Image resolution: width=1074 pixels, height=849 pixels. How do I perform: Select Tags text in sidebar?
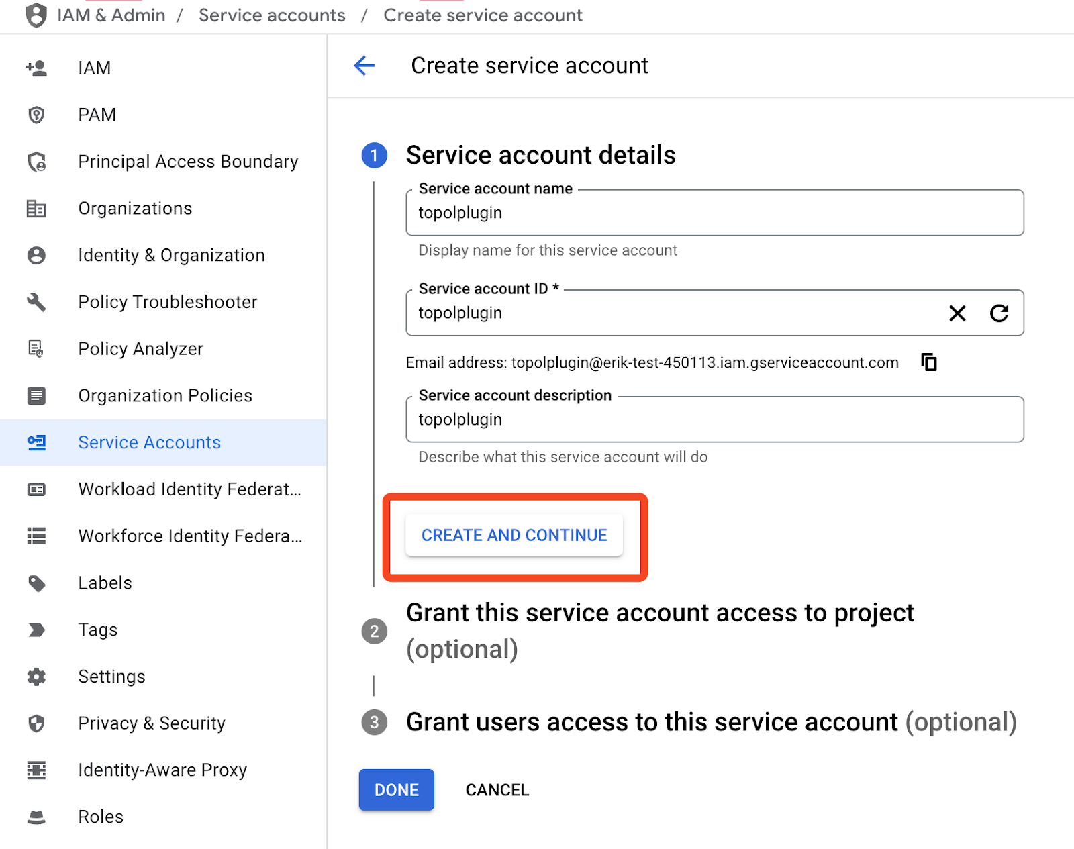[x=98, y=630]
